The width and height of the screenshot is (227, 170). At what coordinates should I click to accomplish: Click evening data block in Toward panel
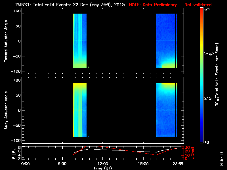[x=166, y=41]
